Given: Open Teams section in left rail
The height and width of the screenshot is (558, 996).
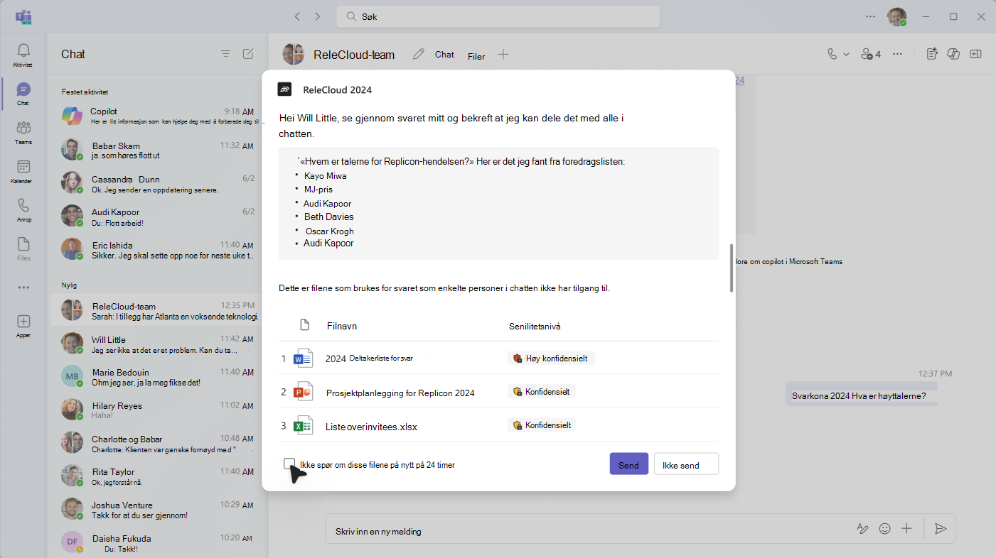Looking at the screenshot, I should click(23, 132).
